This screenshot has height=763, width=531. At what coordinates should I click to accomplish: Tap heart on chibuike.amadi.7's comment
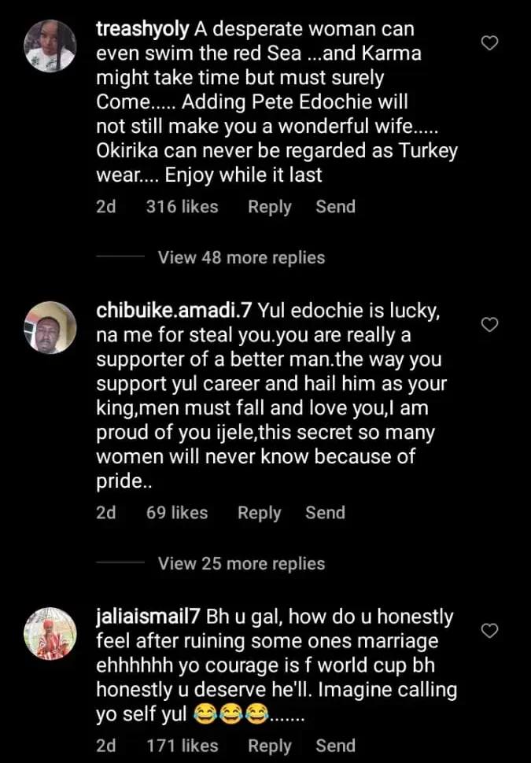(490, 325)
